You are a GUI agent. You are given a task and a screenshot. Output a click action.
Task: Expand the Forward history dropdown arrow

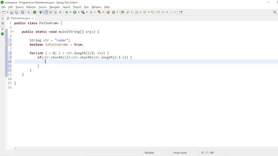175,12
